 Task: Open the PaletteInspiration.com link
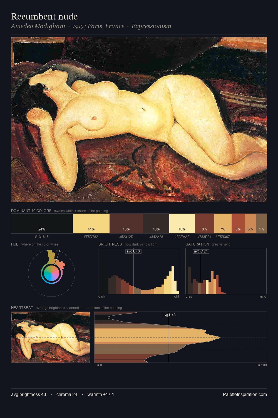coord(245,395)
